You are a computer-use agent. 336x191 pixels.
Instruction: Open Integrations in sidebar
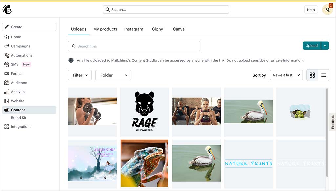pos(21,127)
